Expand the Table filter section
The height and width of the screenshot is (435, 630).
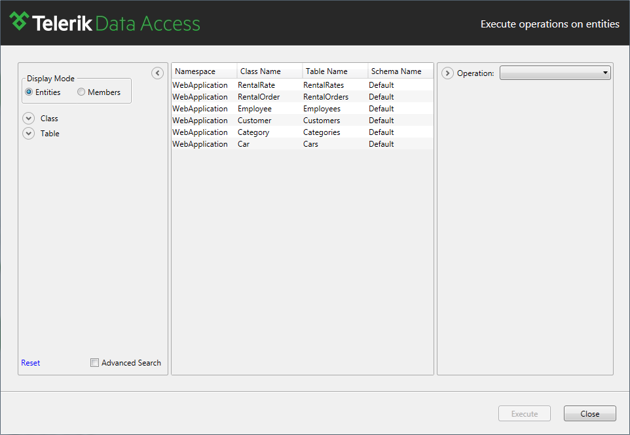(29, 133)
